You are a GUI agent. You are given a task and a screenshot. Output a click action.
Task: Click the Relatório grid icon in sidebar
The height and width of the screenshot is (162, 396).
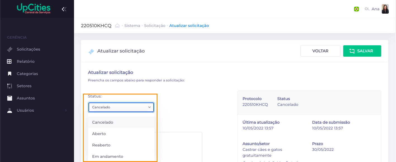click(x=9, y=61)
